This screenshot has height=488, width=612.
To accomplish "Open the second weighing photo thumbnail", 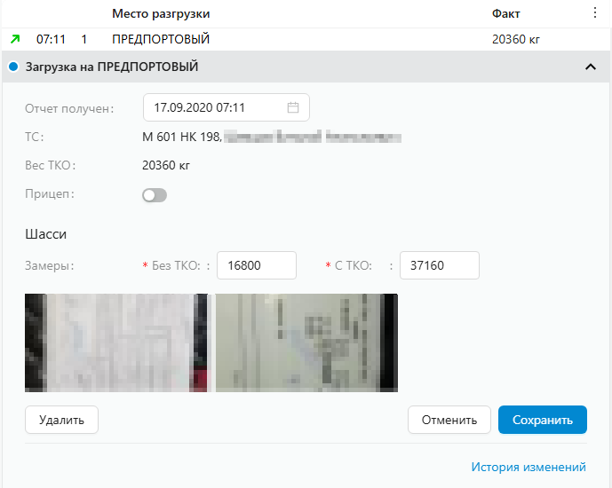I will pos(306,342).
